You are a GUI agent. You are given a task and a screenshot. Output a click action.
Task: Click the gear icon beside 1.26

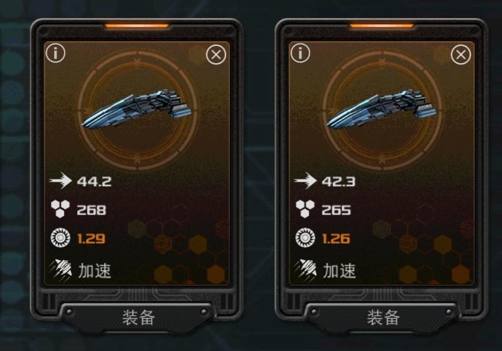point(305,238)
